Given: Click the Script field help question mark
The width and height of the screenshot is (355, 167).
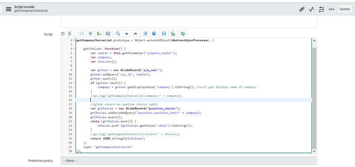Looking at the screenshot, I should pyautogui.click(x=63, y=34).
